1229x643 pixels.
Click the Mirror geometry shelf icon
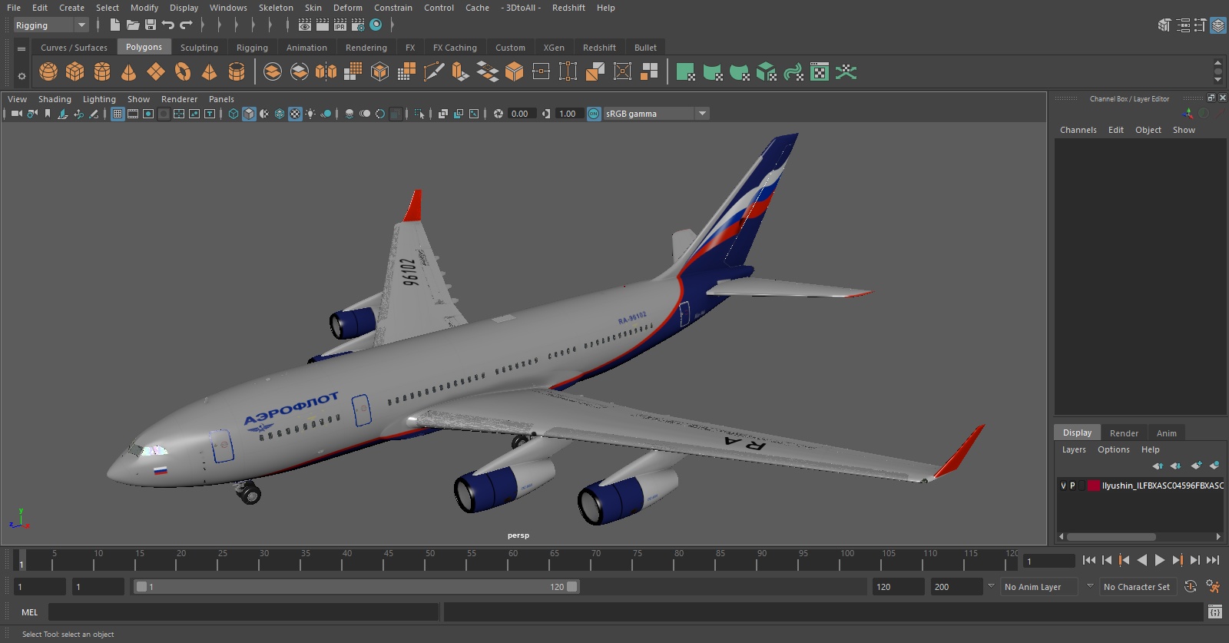(326, 72)
